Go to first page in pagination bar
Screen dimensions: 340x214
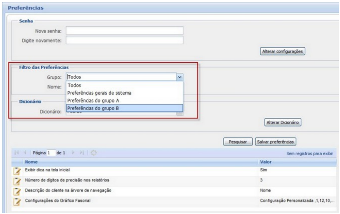point(17,153)
